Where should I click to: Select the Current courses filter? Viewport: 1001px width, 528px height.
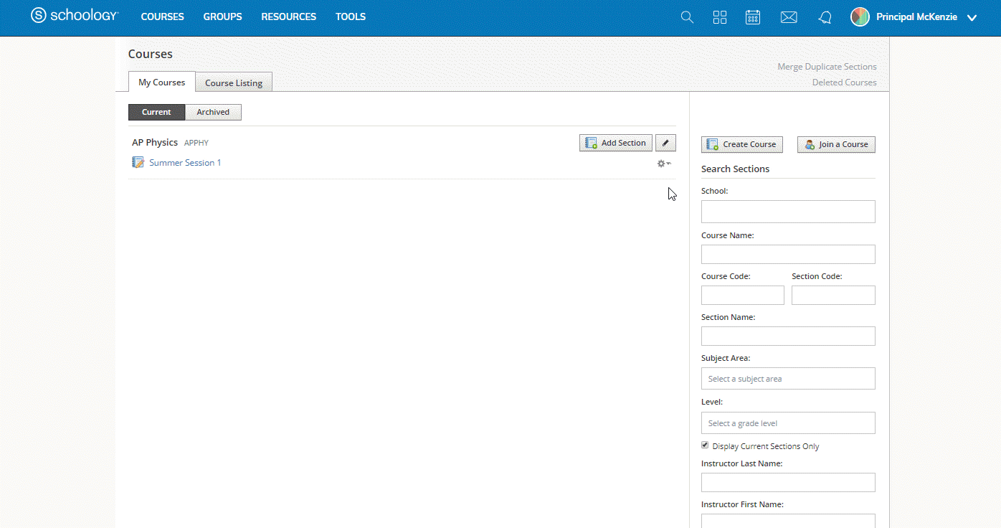click(156, 112)
